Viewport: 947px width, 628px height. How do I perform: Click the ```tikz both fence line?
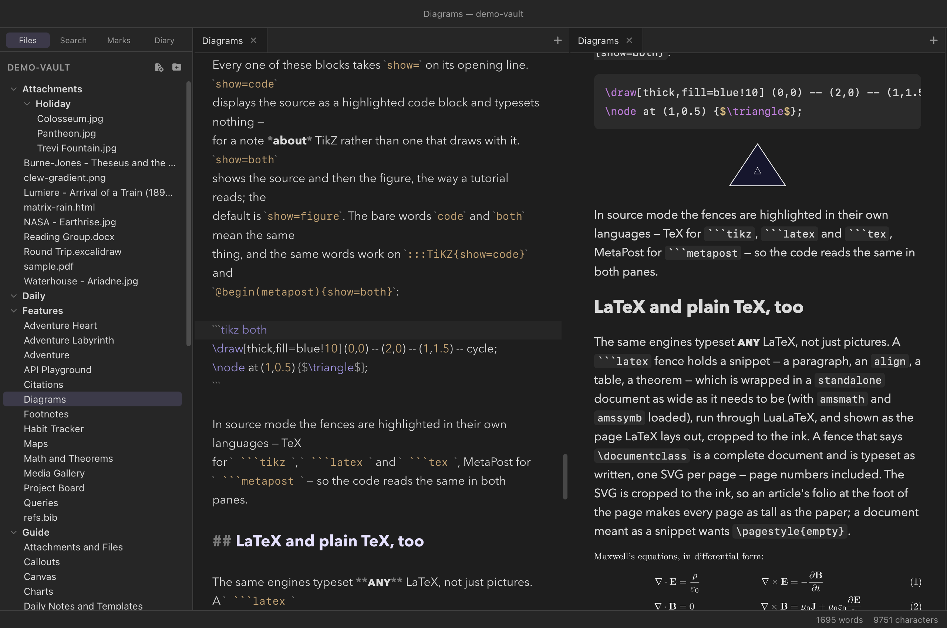(x=377, y=330)
